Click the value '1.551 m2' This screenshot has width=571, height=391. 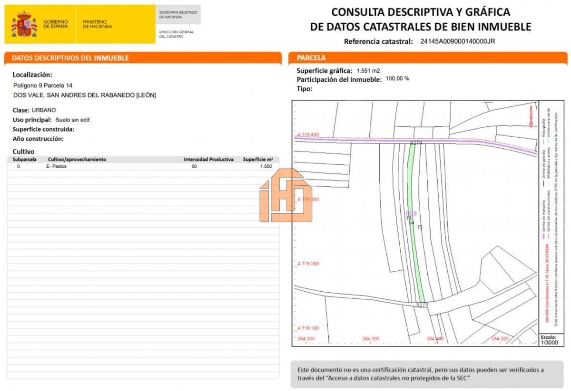tap(368, 71)
